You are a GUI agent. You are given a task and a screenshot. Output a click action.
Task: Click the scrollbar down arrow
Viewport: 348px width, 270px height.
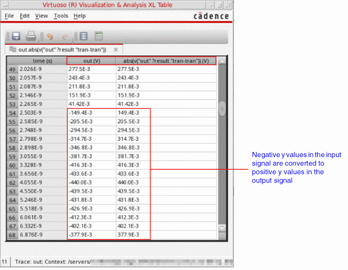[x=222, y=228]
